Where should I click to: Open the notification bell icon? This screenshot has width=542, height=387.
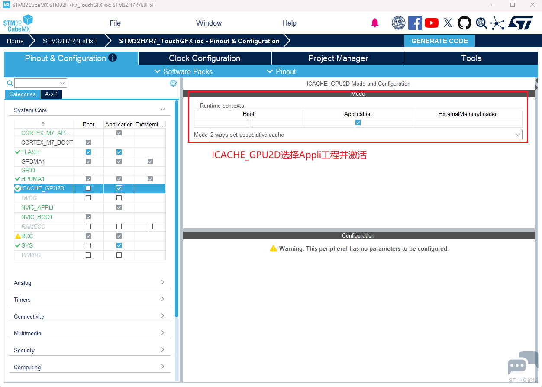point(375,23)
